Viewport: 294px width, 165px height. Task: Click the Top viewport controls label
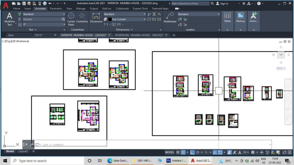pyautogui.click(x=8, y=41)
